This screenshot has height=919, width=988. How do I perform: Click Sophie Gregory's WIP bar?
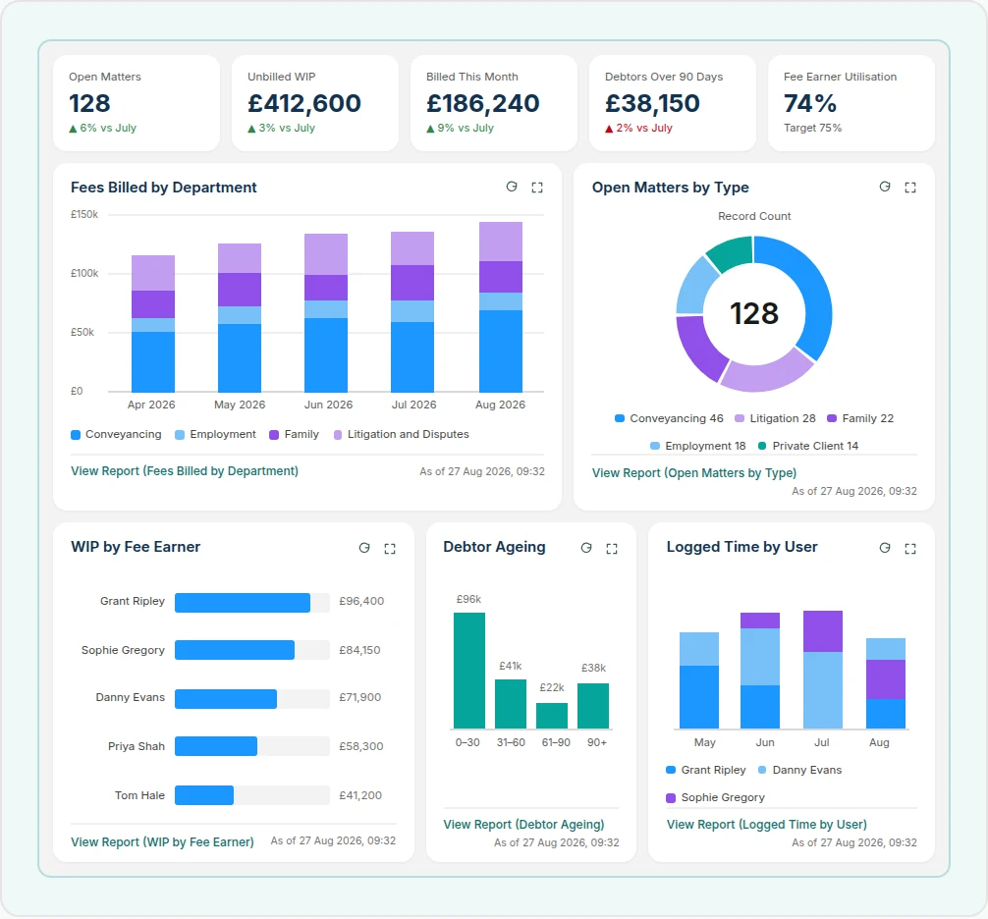(235, 650)
